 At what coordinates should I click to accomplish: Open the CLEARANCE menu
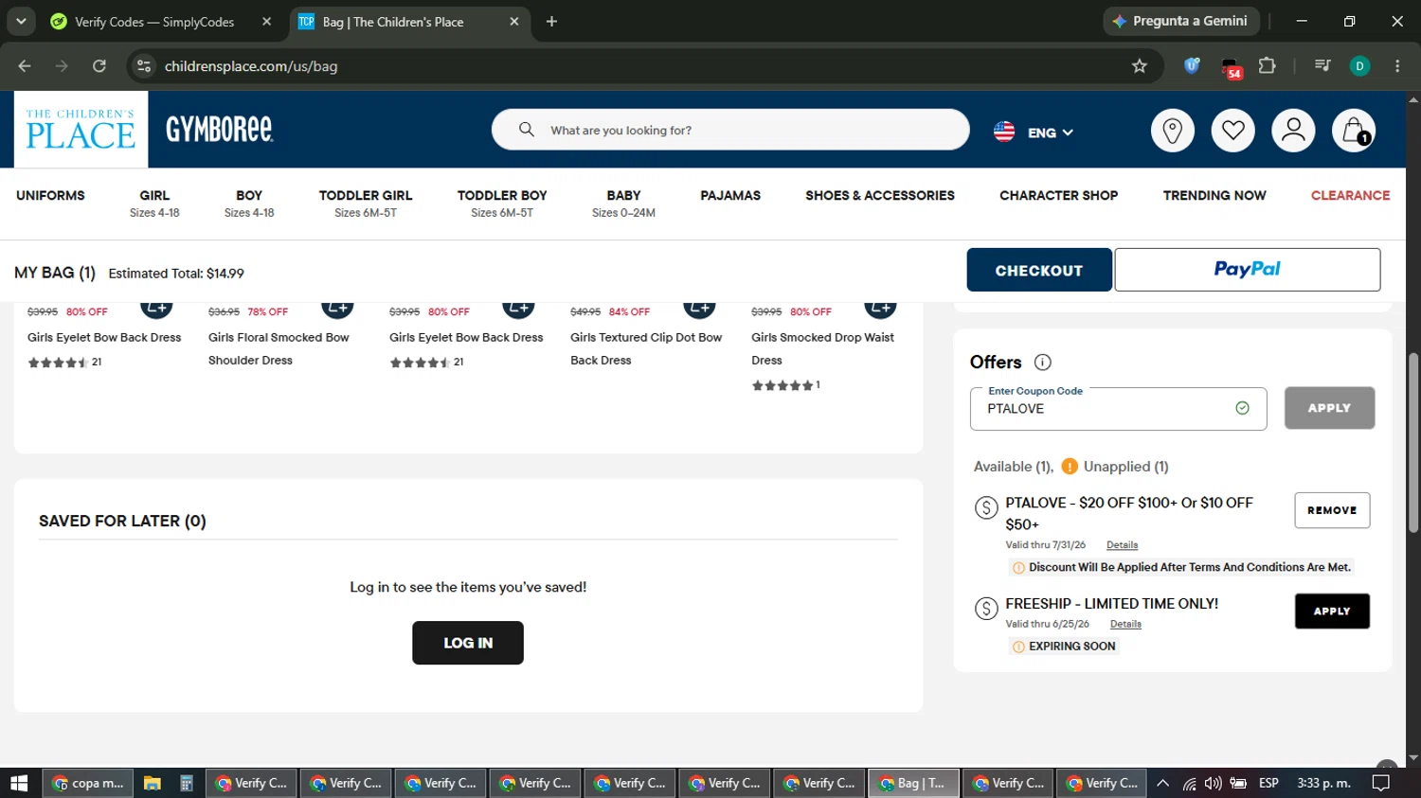pyautogui.click(x=1350, y=195)
